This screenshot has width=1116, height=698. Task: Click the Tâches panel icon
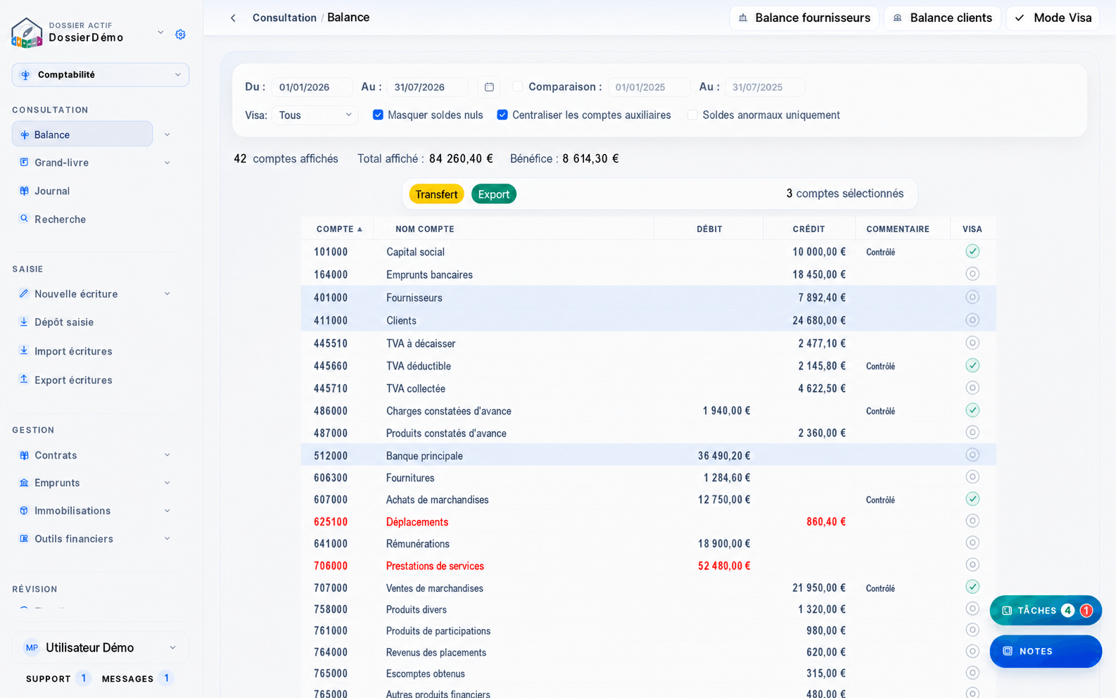tap(1007, 611)
